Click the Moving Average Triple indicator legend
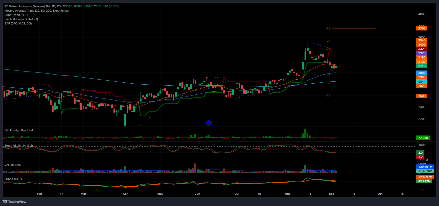This screenshot has height=206, width=439. tap(37, 11)
